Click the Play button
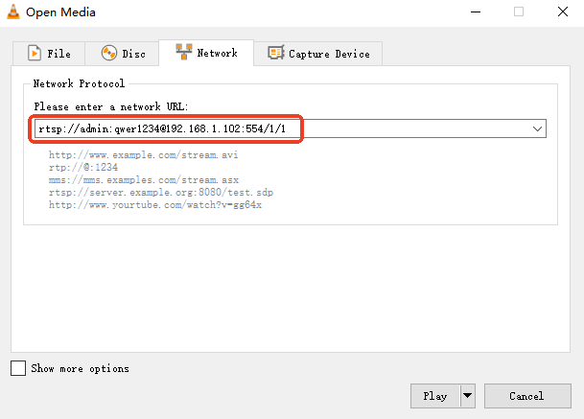This screenshot has width=584, height=419. [x=435, y=396]
